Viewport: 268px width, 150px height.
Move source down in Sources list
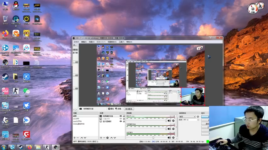click(x=115, y=138)
